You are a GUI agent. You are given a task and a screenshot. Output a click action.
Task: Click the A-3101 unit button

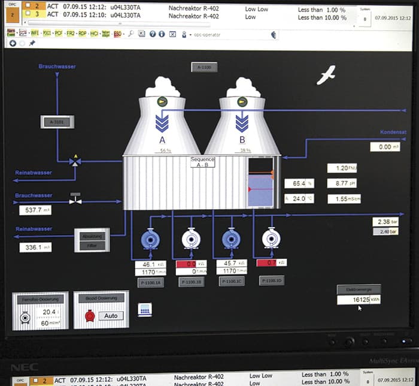click(x=56, y=123)
